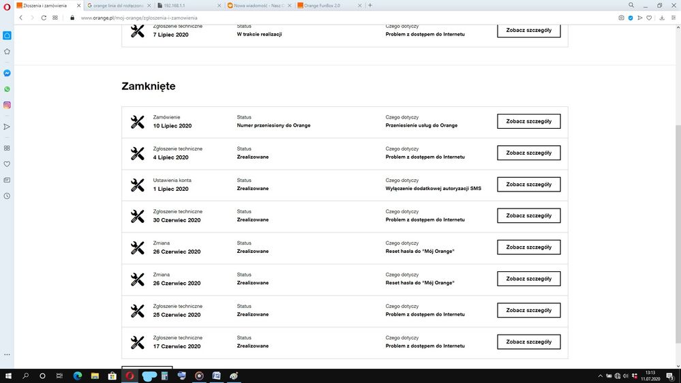Viewport: 681px width, 383px height.
Task: Open Messenger in the Opera sidebar
Action: [7, 73]
